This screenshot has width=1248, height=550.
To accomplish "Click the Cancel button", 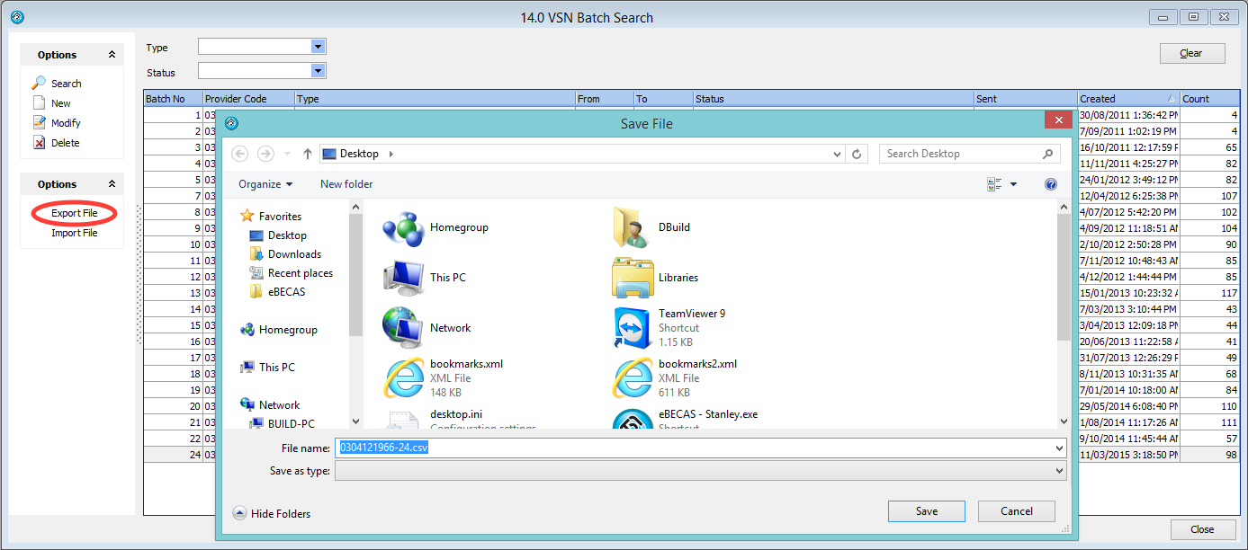I will [1016, 511].
